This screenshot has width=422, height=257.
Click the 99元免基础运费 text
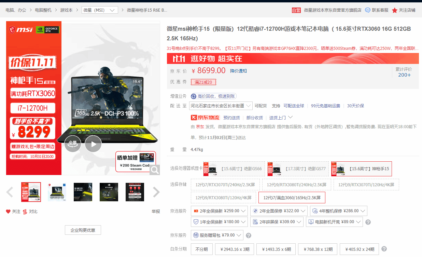tap(325, 106)
